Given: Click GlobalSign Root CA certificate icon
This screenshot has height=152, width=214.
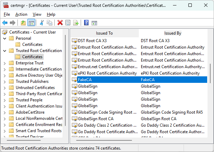Looking at the screenshot, I should tap(75, 119).
